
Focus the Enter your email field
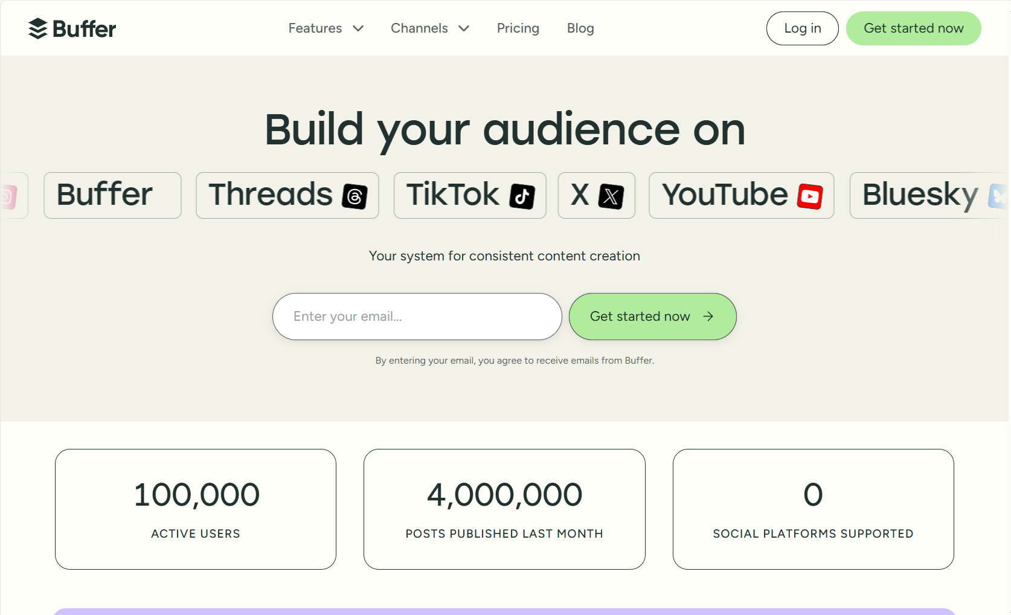click(417, 317)
